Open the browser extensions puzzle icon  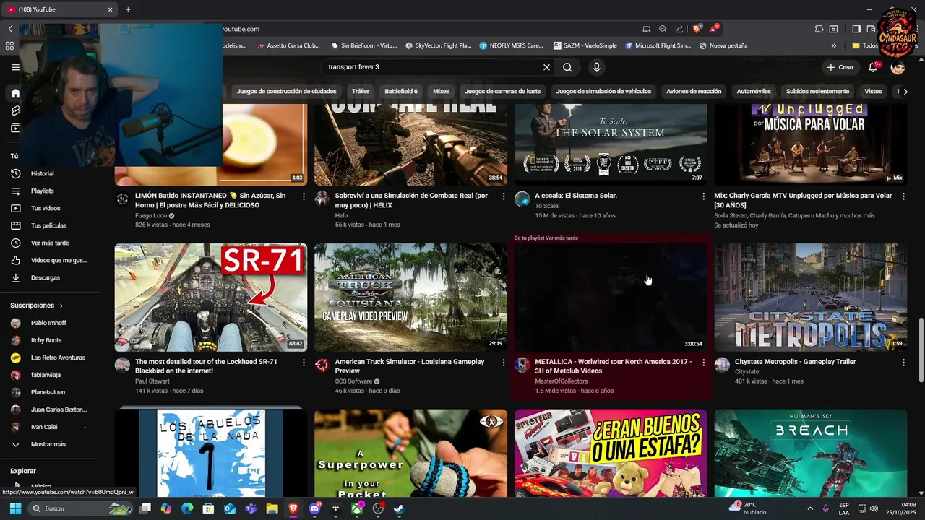[819, 29]
